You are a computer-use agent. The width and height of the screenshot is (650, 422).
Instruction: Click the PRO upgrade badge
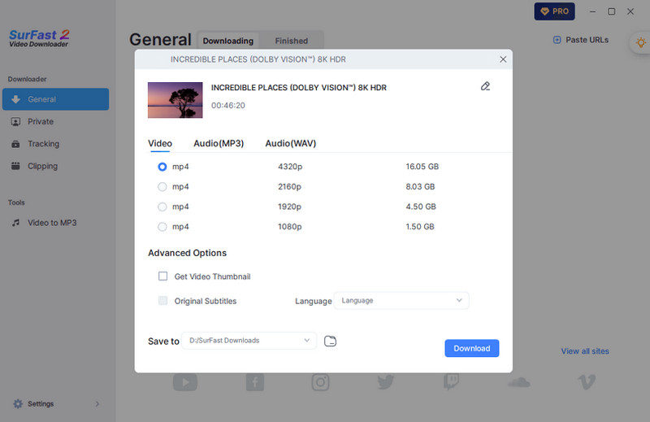click(554, 11)
